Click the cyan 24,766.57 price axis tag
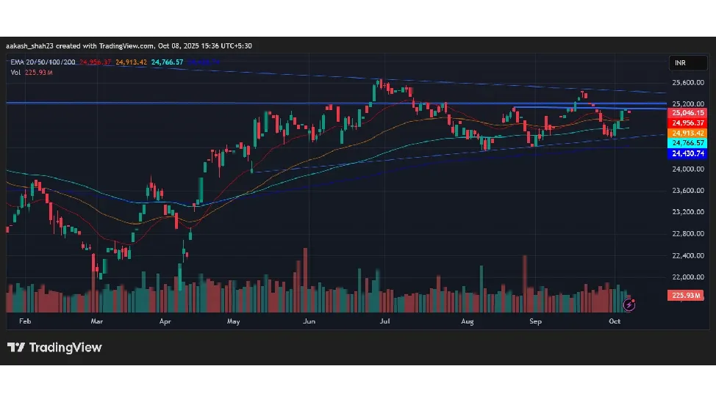 coord(687,143)
